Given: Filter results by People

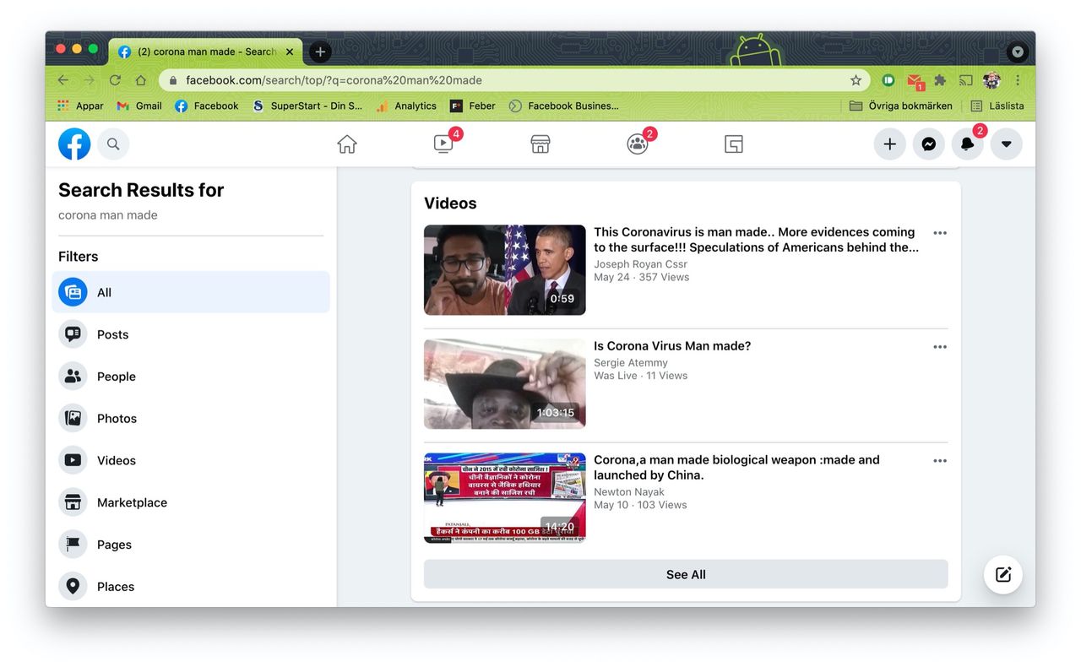Looking at the screenshot, I should 191,377.
